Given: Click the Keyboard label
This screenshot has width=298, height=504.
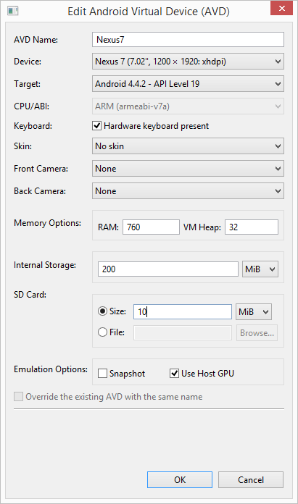Looking at the screenshot, I should (33, 126).
